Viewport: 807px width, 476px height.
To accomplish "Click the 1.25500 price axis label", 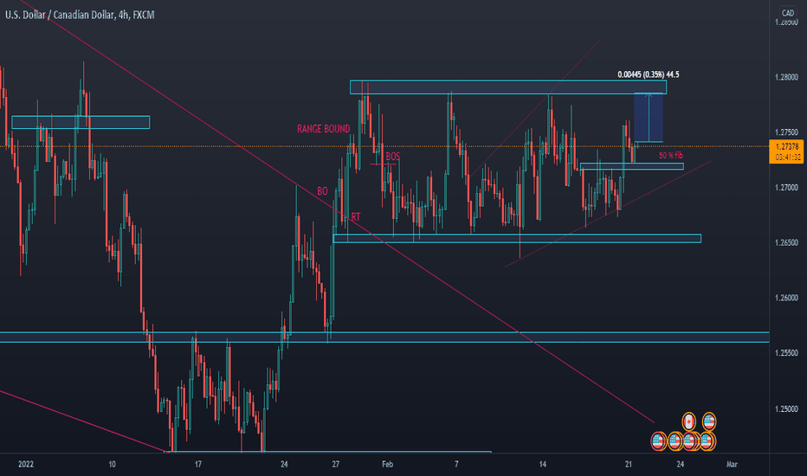I will (x=786, y=353).
